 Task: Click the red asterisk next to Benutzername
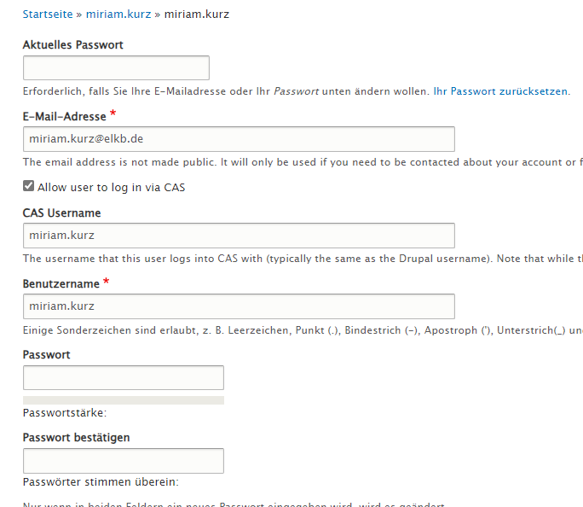pos(107,281)
